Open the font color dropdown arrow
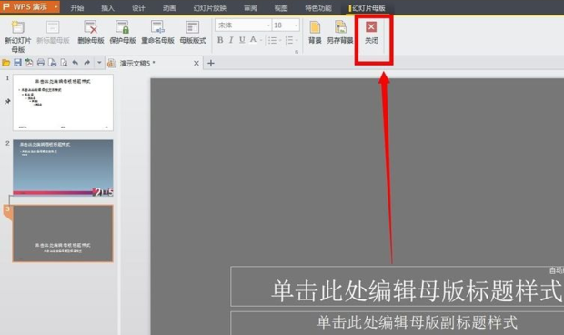 pyautogui.click(x=261, y=40)
